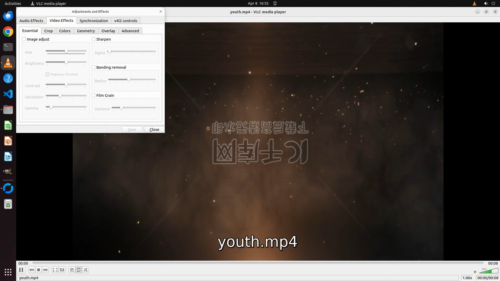This screenshot has width=500, height=281.
Task: Tick the Film Grain checkbox
Action: [x=93, y=95]
